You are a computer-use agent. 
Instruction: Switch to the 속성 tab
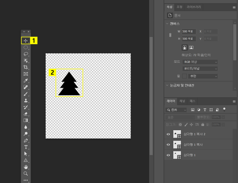coord(169,7)
